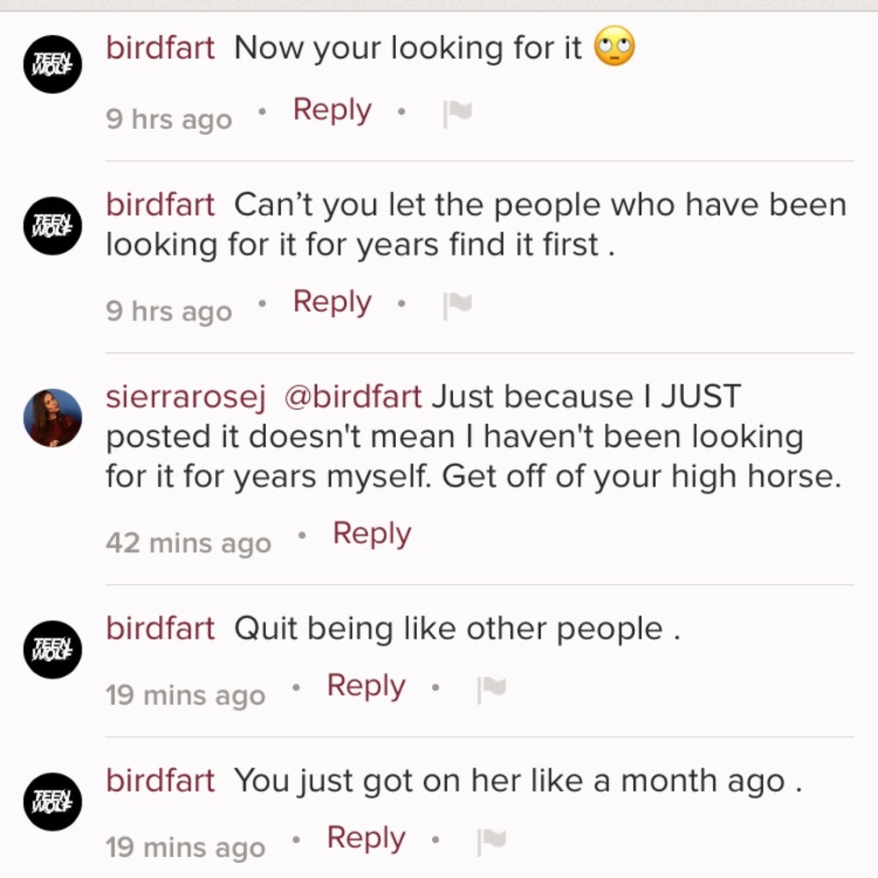
Task: Open the sierrarosej username link
Action: (185, 397)
